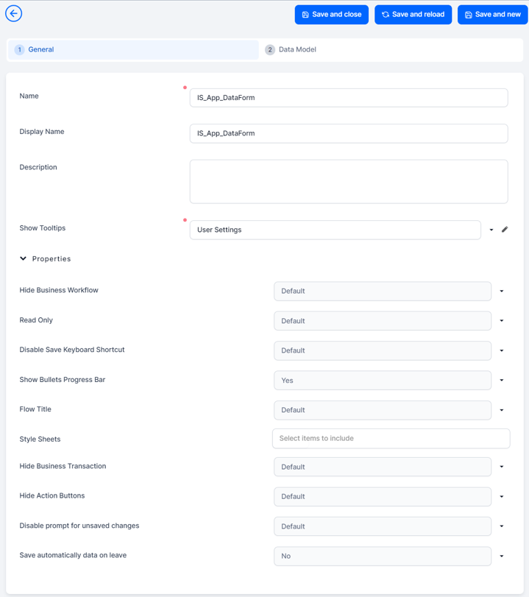This screenshot has height=597, width=529.
Task: Change Show Bullets Progress Bar value
Action: (383, 381)
